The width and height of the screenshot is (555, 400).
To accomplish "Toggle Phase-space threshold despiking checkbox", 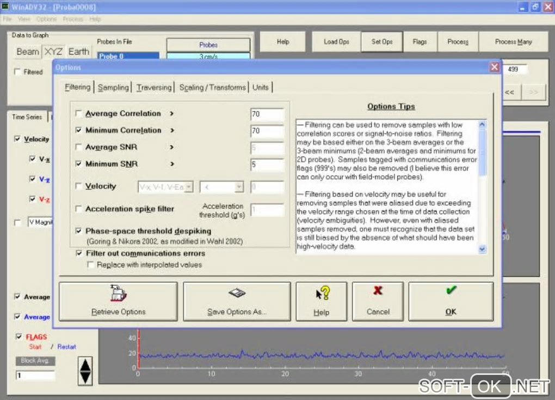I will pos(78,231).
